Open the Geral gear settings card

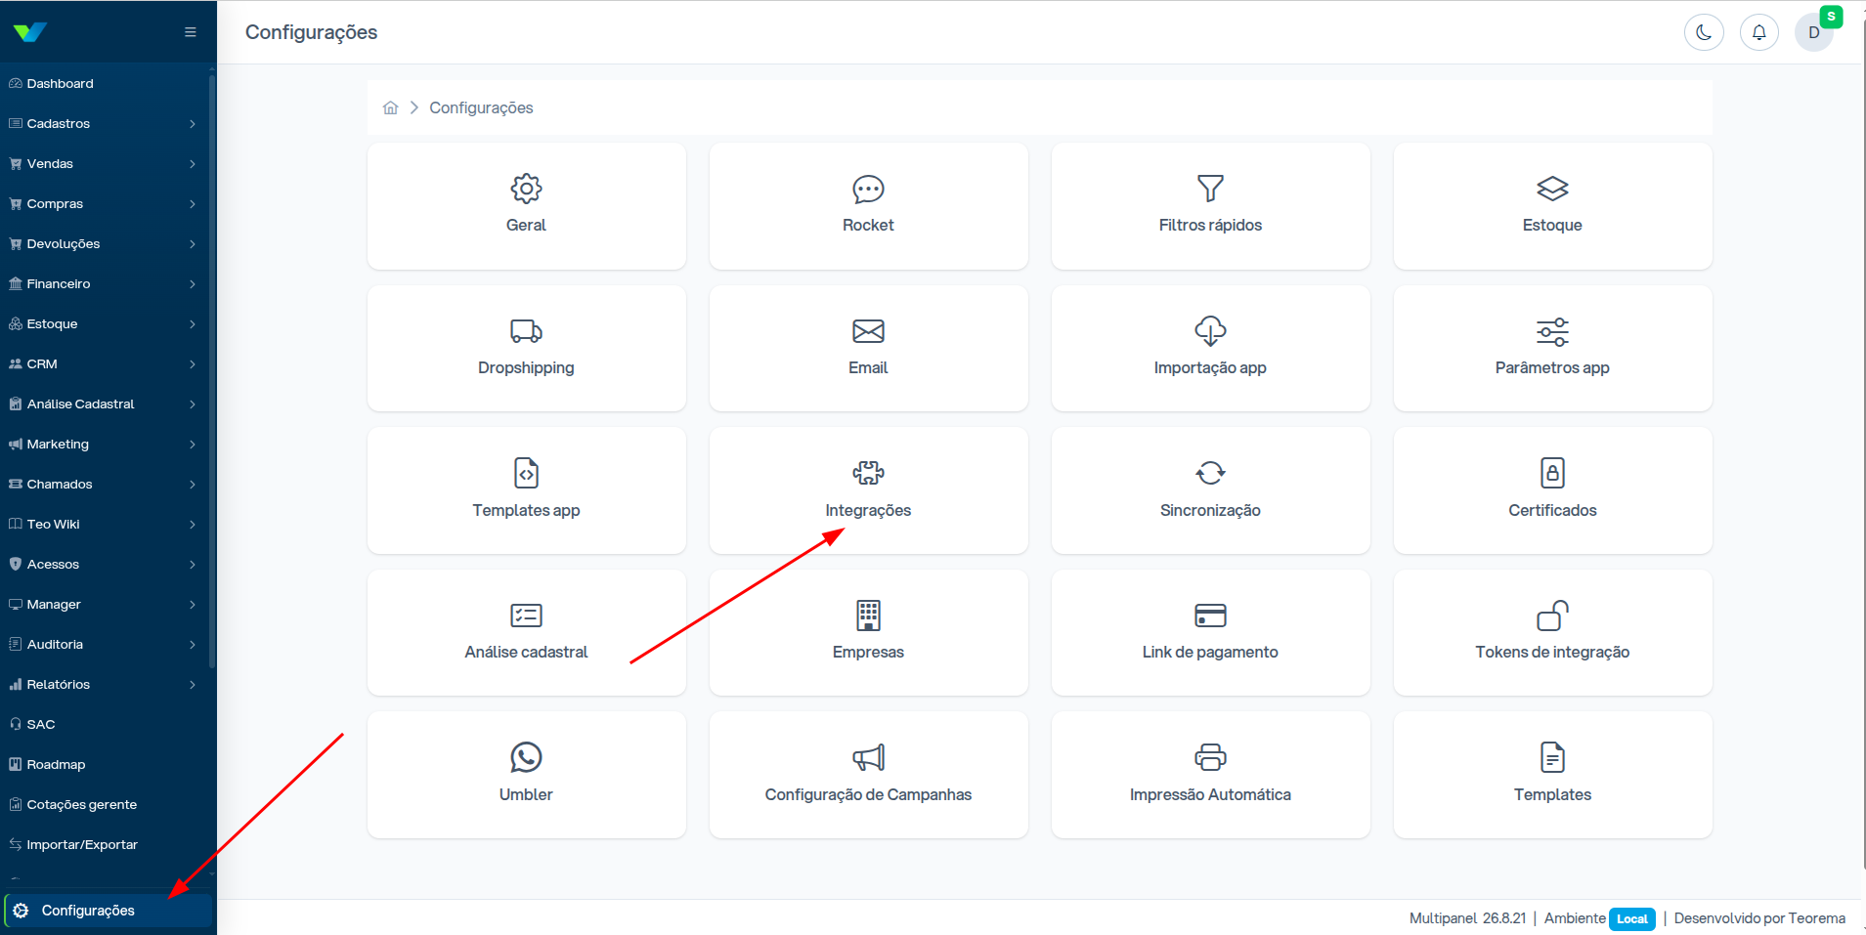526,206
